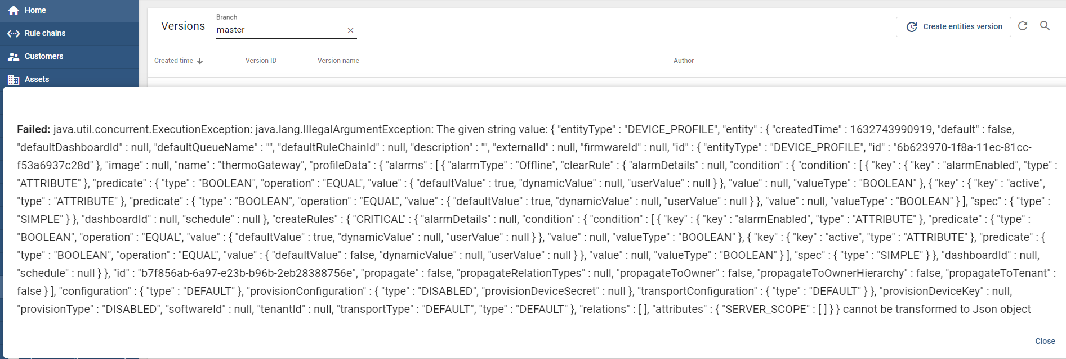1066x359 pixels.
Task: Click the Version ID column header
Action: click(x=260, y=60)
